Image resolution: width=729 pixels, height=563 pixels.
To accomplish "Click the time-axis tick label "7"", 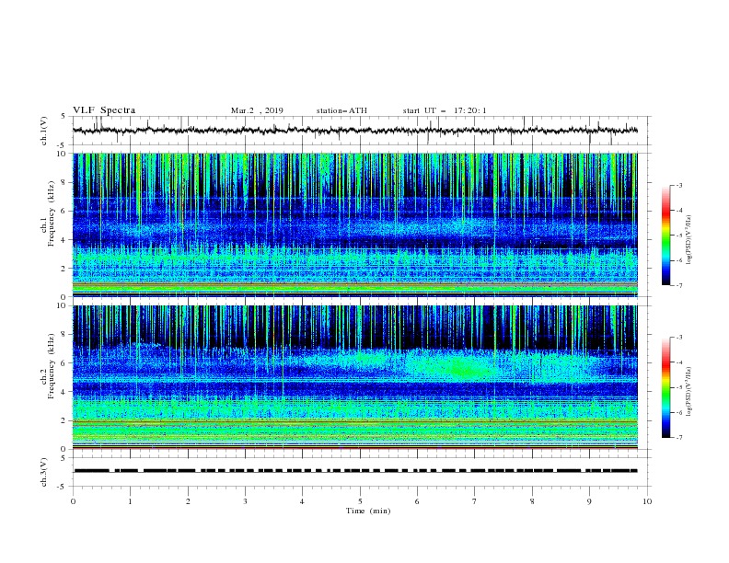I will (x=475, y=501).
